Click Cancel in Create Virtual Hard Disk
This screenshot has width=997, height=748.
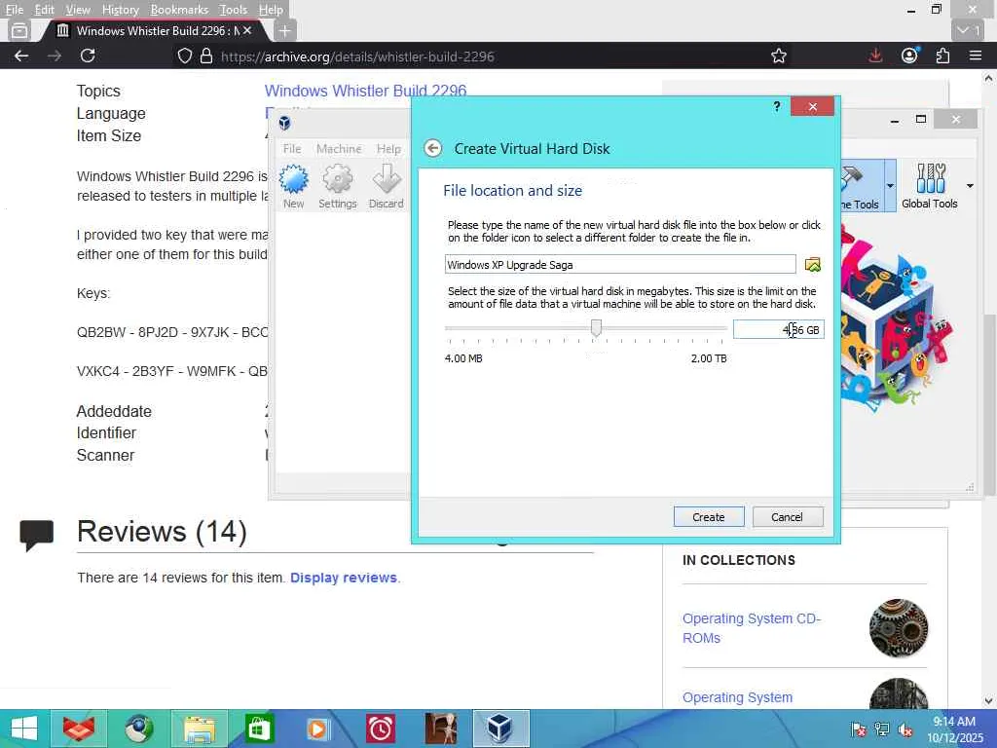coord(787,517)
